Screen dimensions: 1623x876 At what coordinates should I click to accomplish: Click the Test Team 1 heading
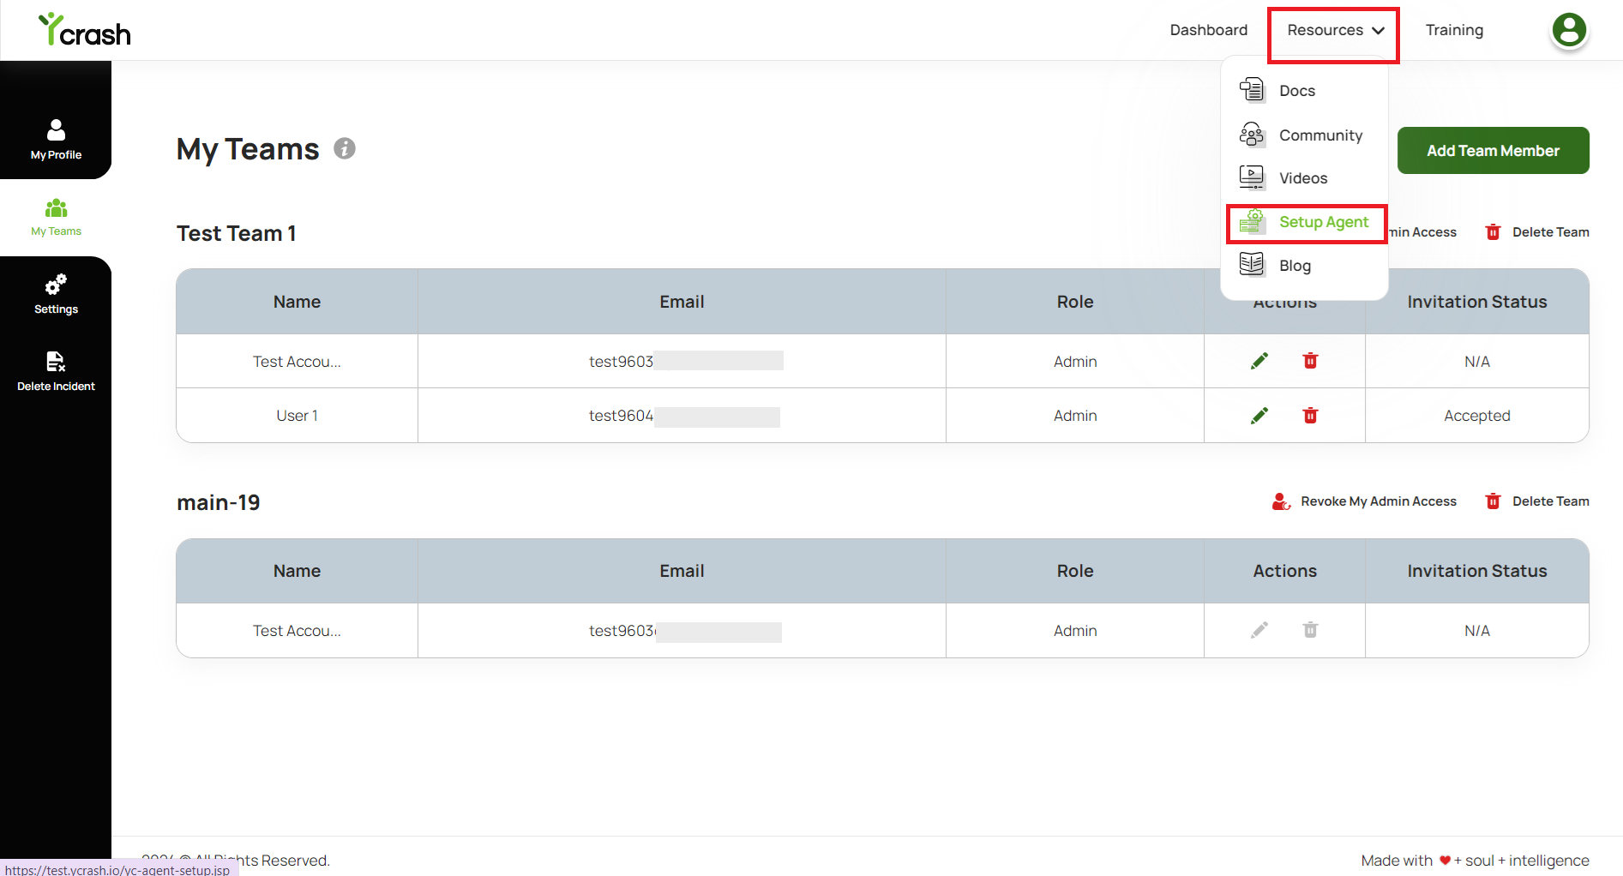pos(237,233)
